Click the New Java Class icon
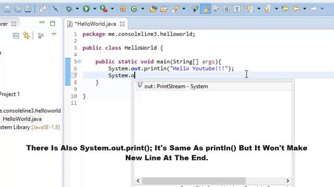This screenshot has width=334, height=187. (x=134, y=9)
